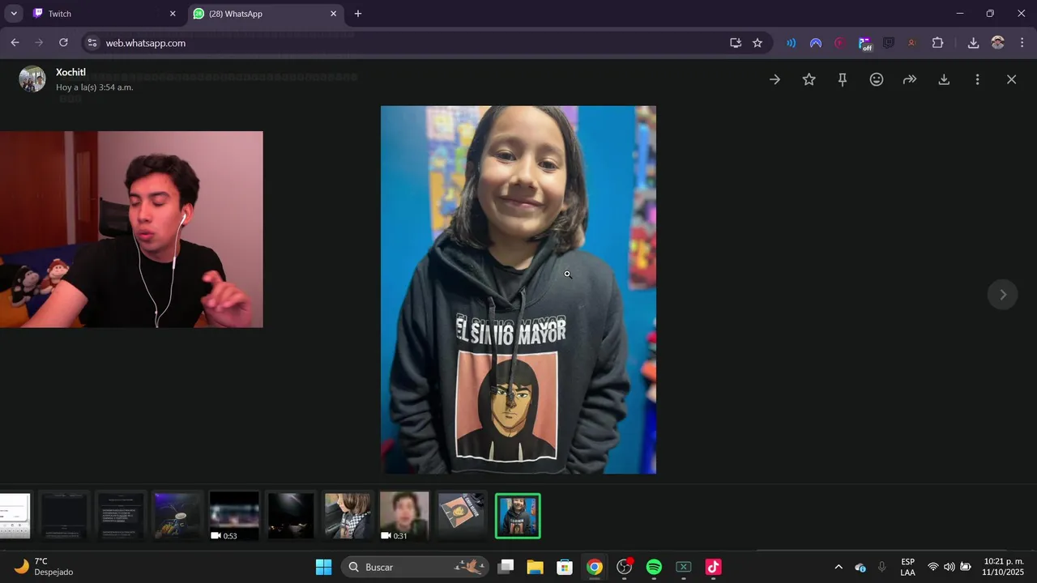Open Xochitl's profile picture
The image size is (1037, 583).
pos(32,79)
